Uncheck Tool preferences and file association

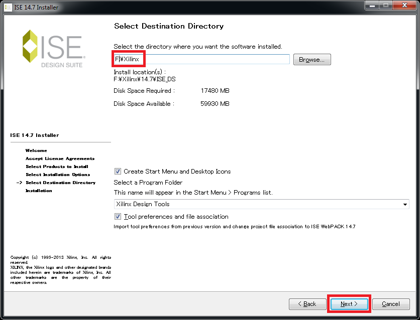[x=118, y=217]
